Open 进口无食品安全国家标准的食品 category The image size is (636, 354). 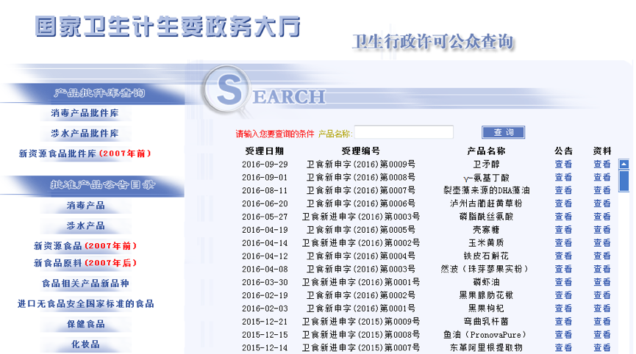pyautogui.click(x=85, y=303)
